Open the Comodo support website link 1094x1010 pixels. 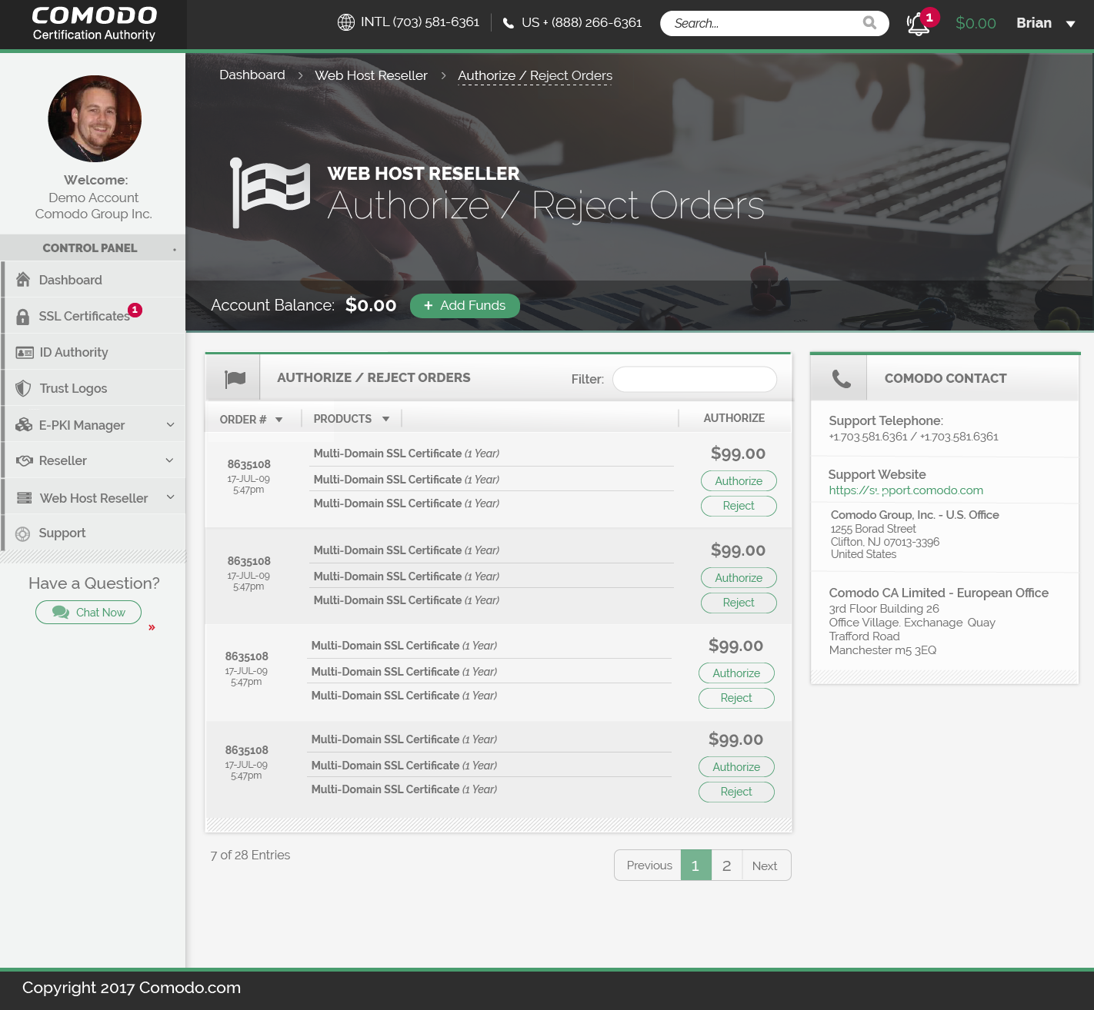click(906, 490)
